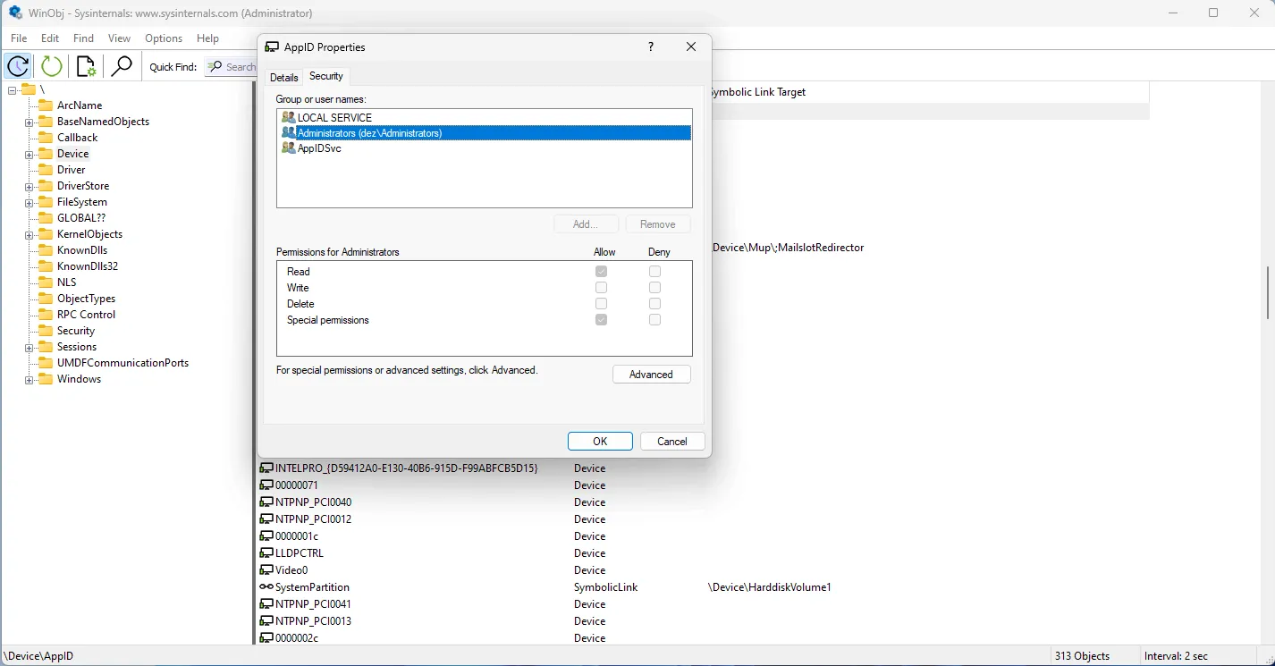Select the AppIDSvc account in the list

pyautogui.click(x=319, y=148)
